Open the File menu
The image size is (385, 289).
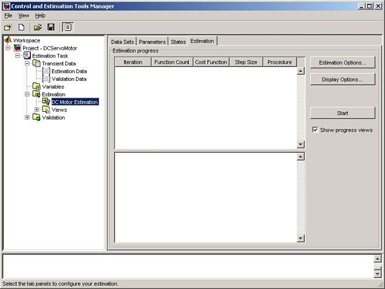coord(8,16)
